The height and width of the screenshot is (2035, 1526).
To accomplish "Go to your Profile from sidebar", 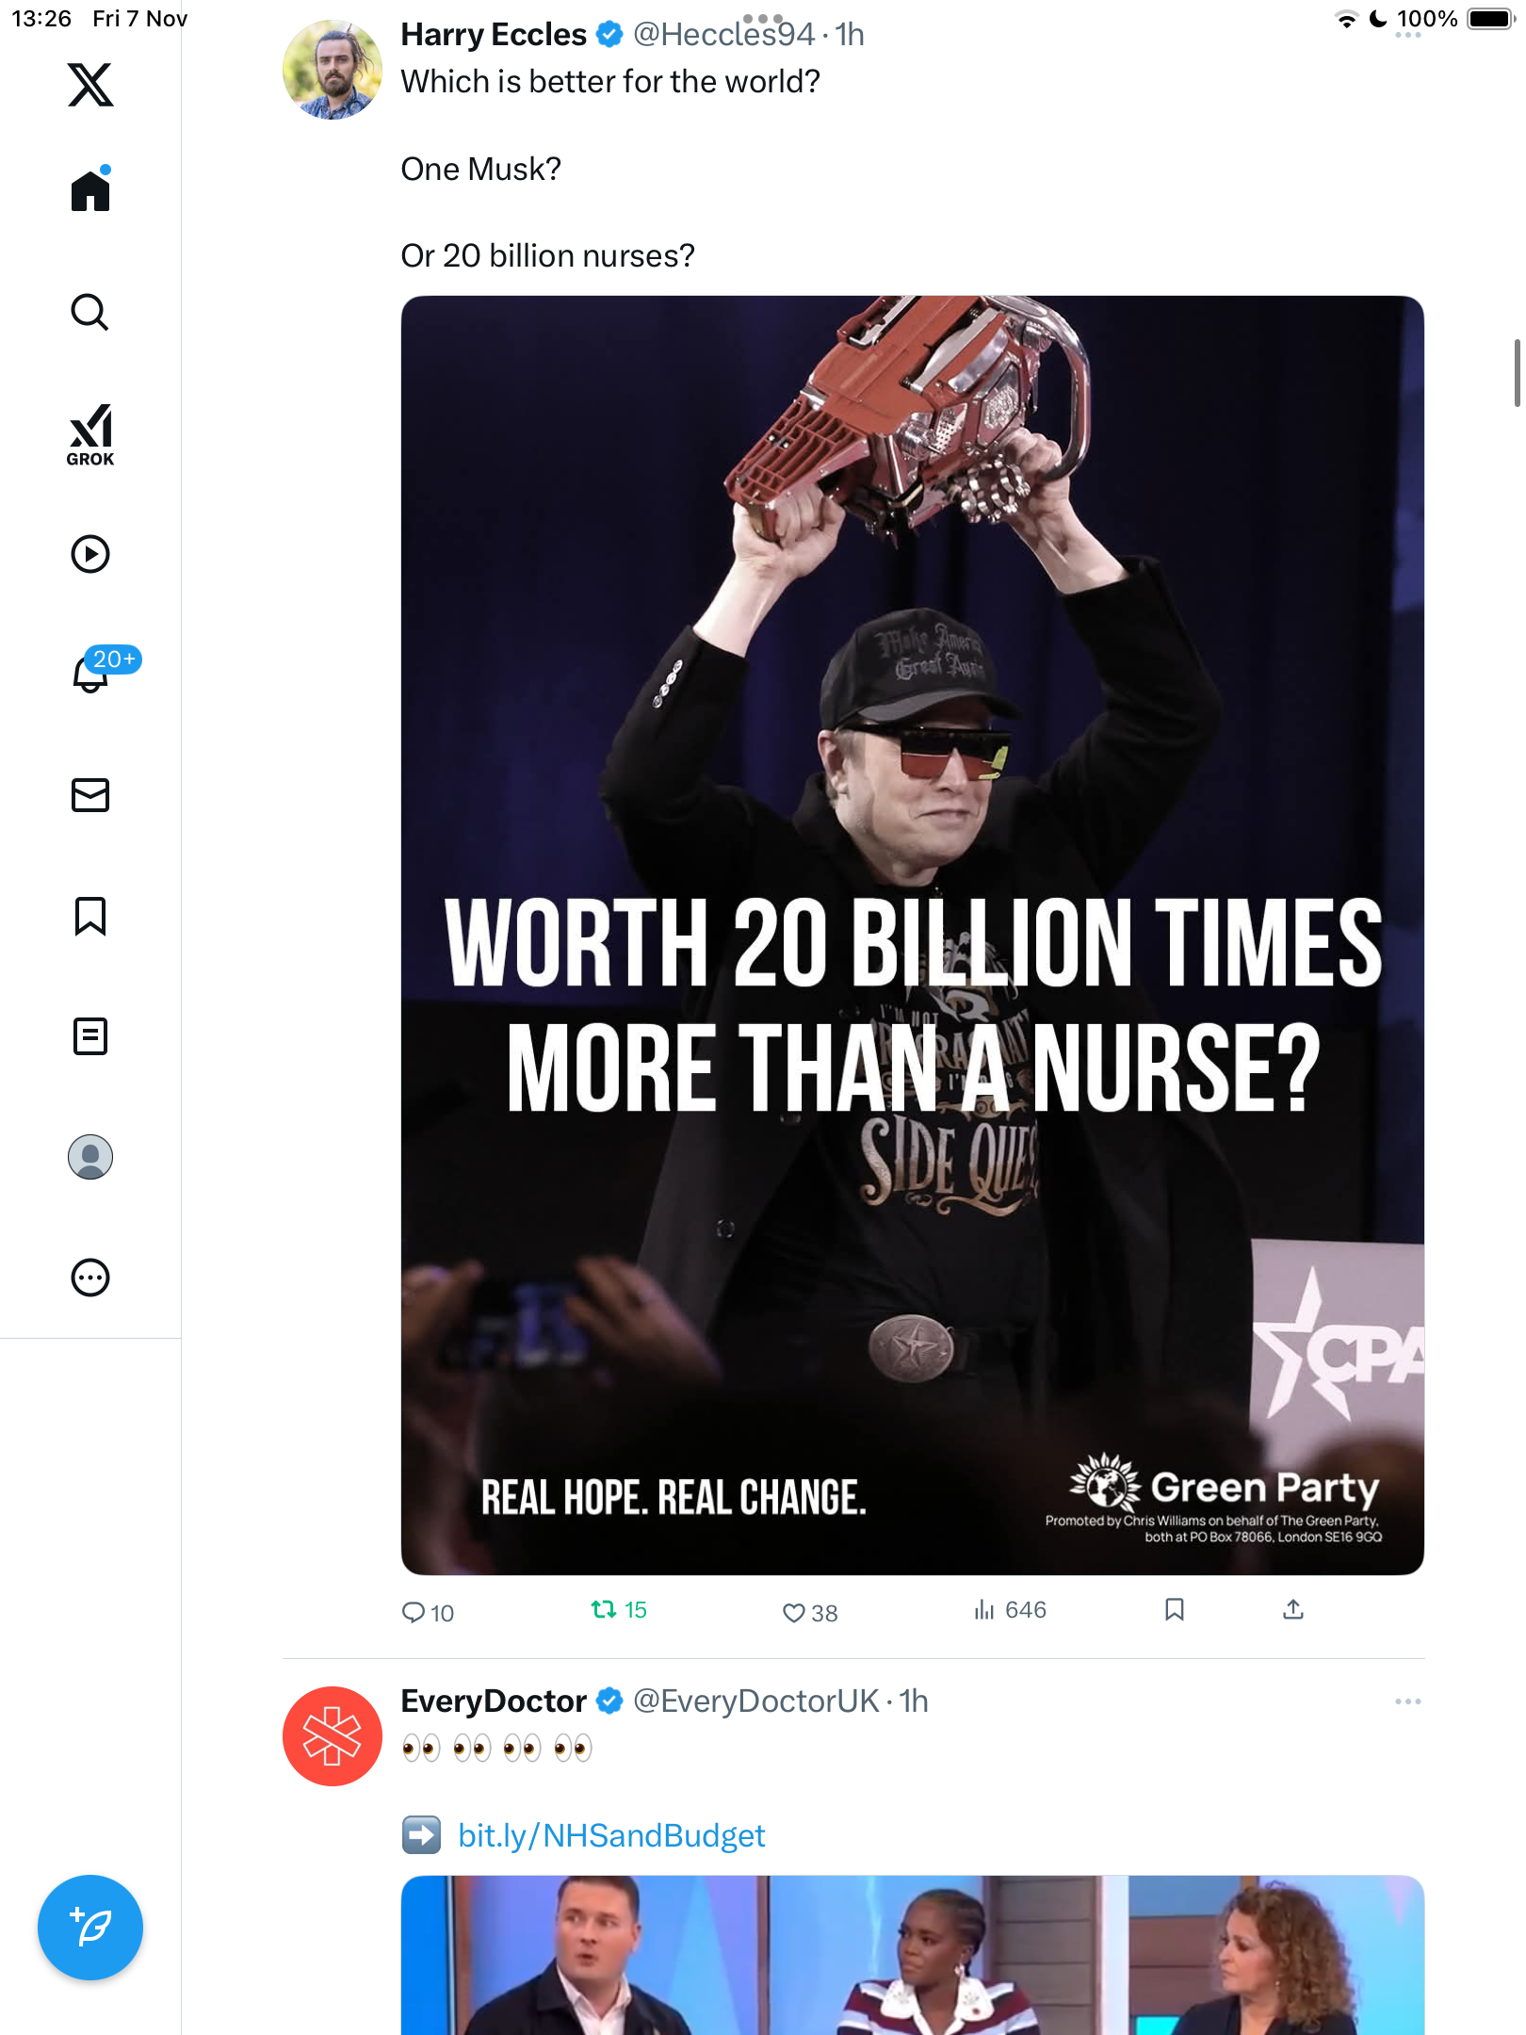I will click(90, 1157).
